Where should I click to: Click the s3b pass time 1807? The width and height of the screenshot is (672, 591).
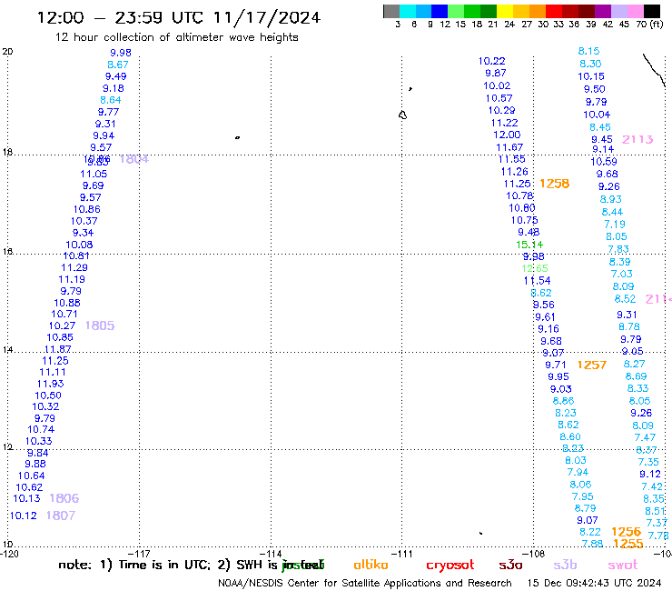click(61, 516)
